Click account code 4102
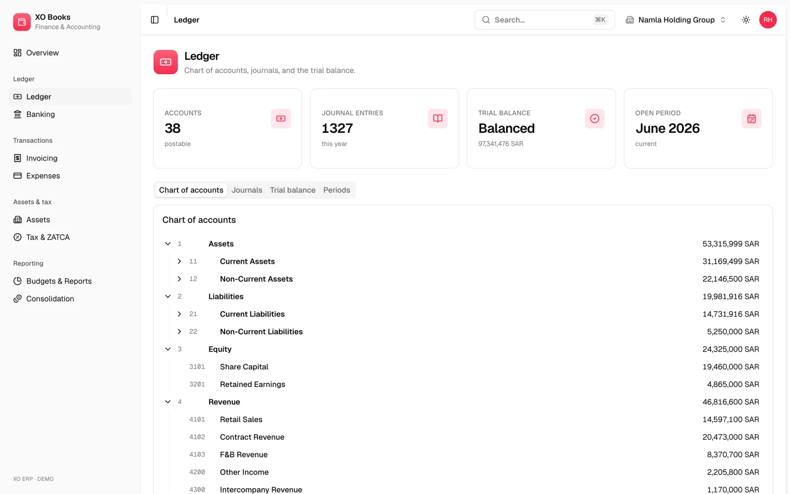This screenshot has height=494, width=790. [x=197, y=437]
